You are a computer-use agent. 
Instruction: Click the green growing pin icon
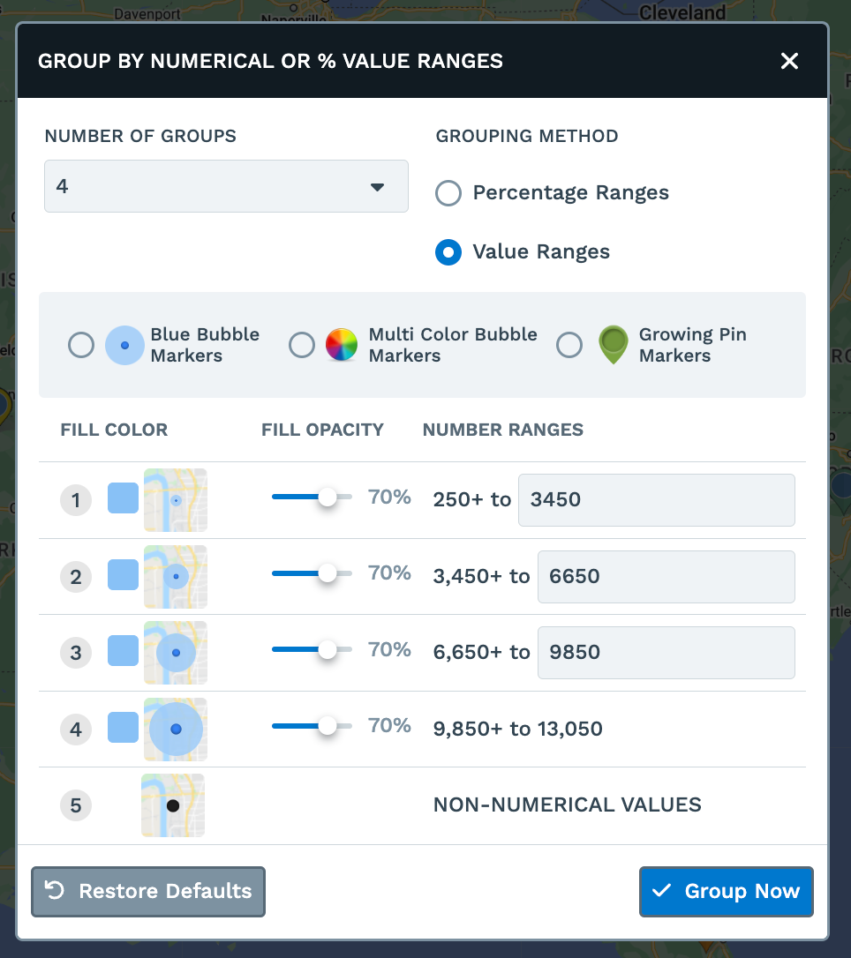tap(614, 345)
